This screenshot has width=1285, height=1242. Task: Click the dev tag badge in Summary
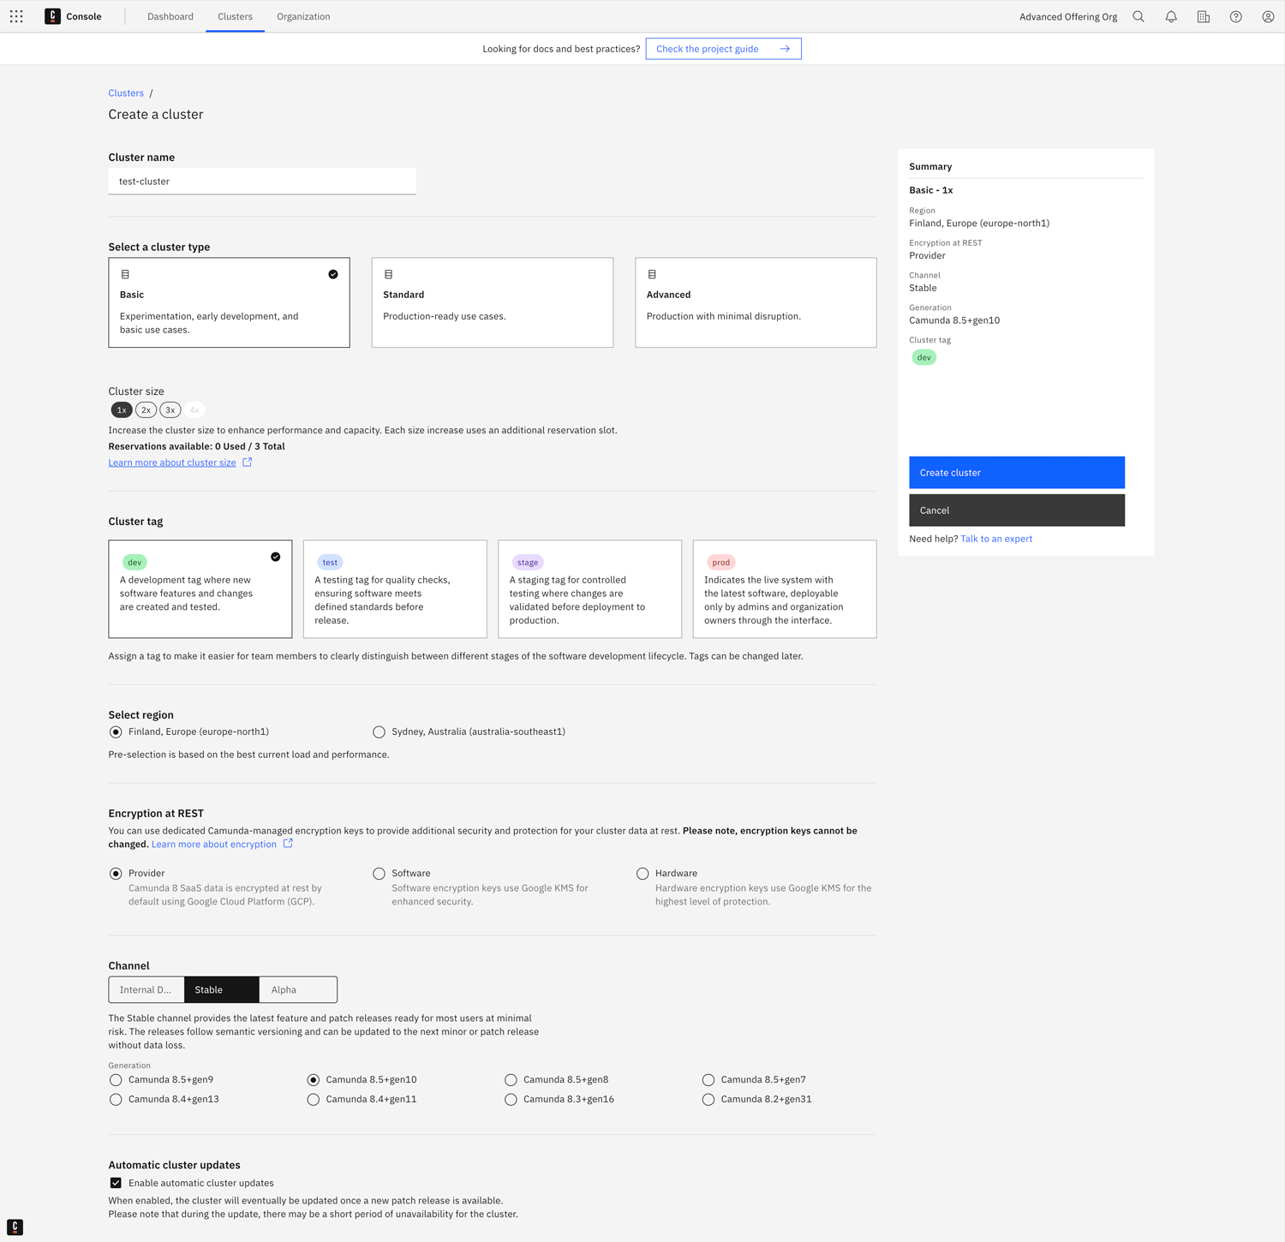pos(924,357)
